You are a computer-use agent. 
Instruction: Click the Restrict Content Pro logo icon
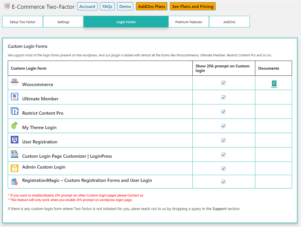coord(15,111)
